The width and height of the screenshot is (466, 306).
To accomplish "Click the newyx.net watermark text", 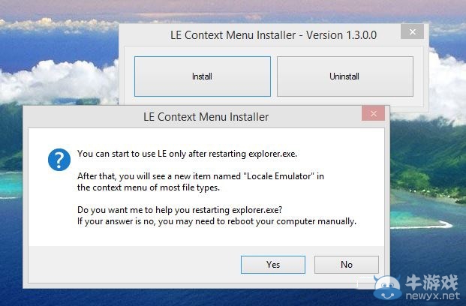I will point(432,296).
